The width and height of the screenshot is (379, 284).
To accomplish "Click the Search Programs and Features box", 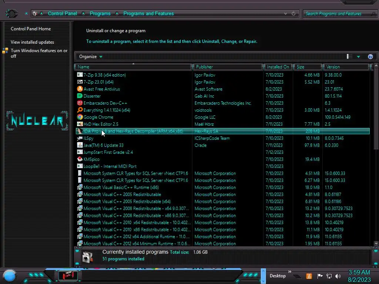I will click(x=340, y=14).
